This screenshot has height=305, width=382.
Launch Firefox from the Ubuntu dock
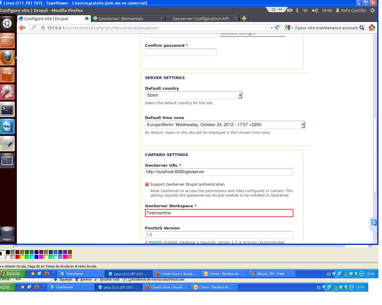(x=7, y=57)
